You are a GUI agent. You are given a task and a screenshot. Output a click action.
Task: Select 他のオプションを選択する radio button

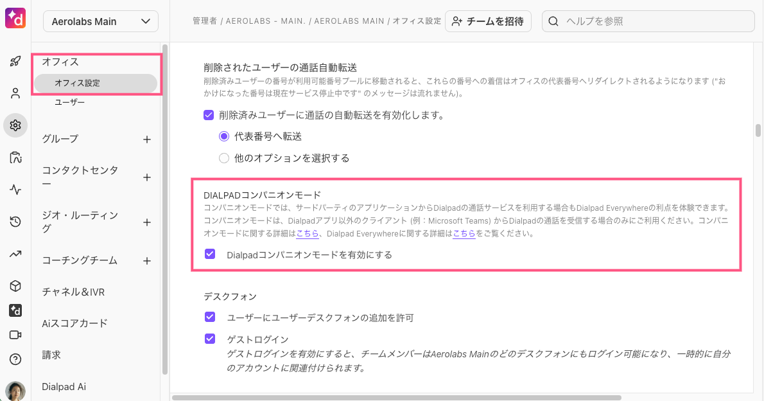[x=224, y=158]
